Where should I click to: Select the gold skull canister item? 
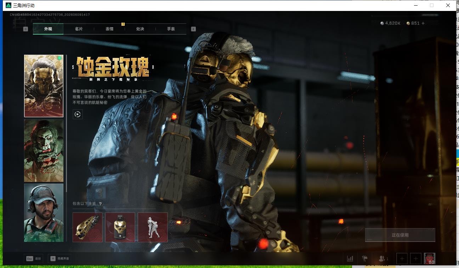click(120, 227)
